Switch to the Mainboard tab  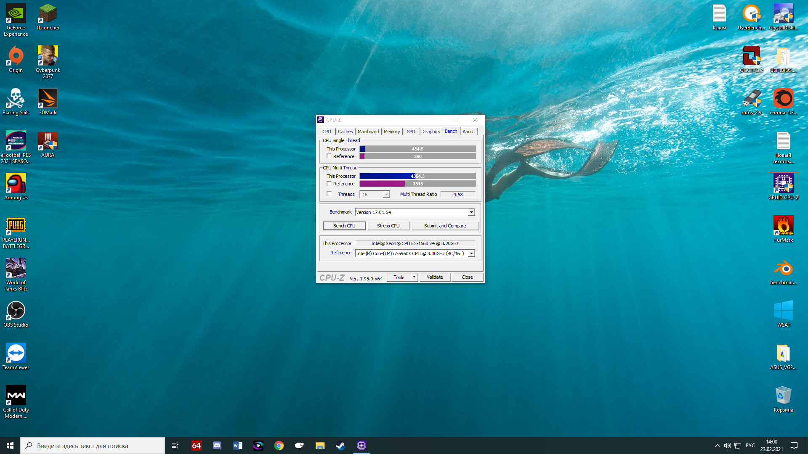pyautogui.click(x=368, y=132)
